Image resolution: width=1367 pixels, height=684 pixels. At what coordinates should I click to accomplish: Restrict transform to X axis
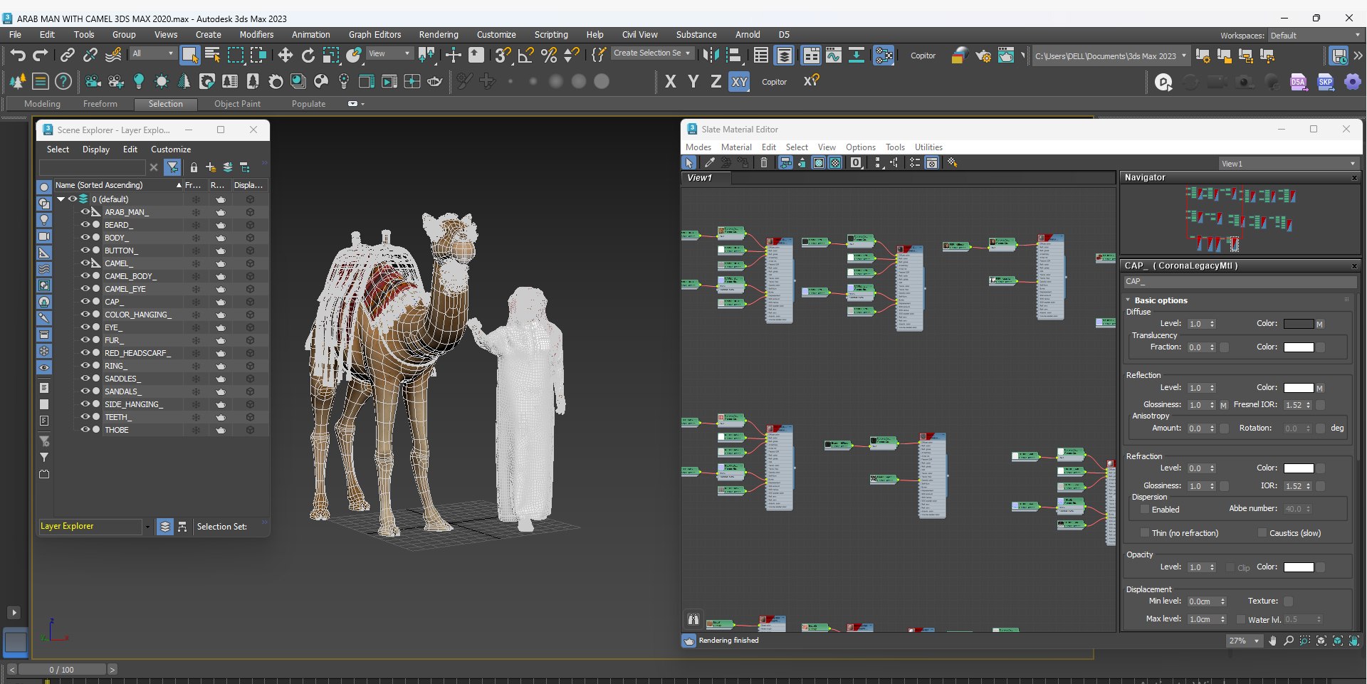click(670, 82)
